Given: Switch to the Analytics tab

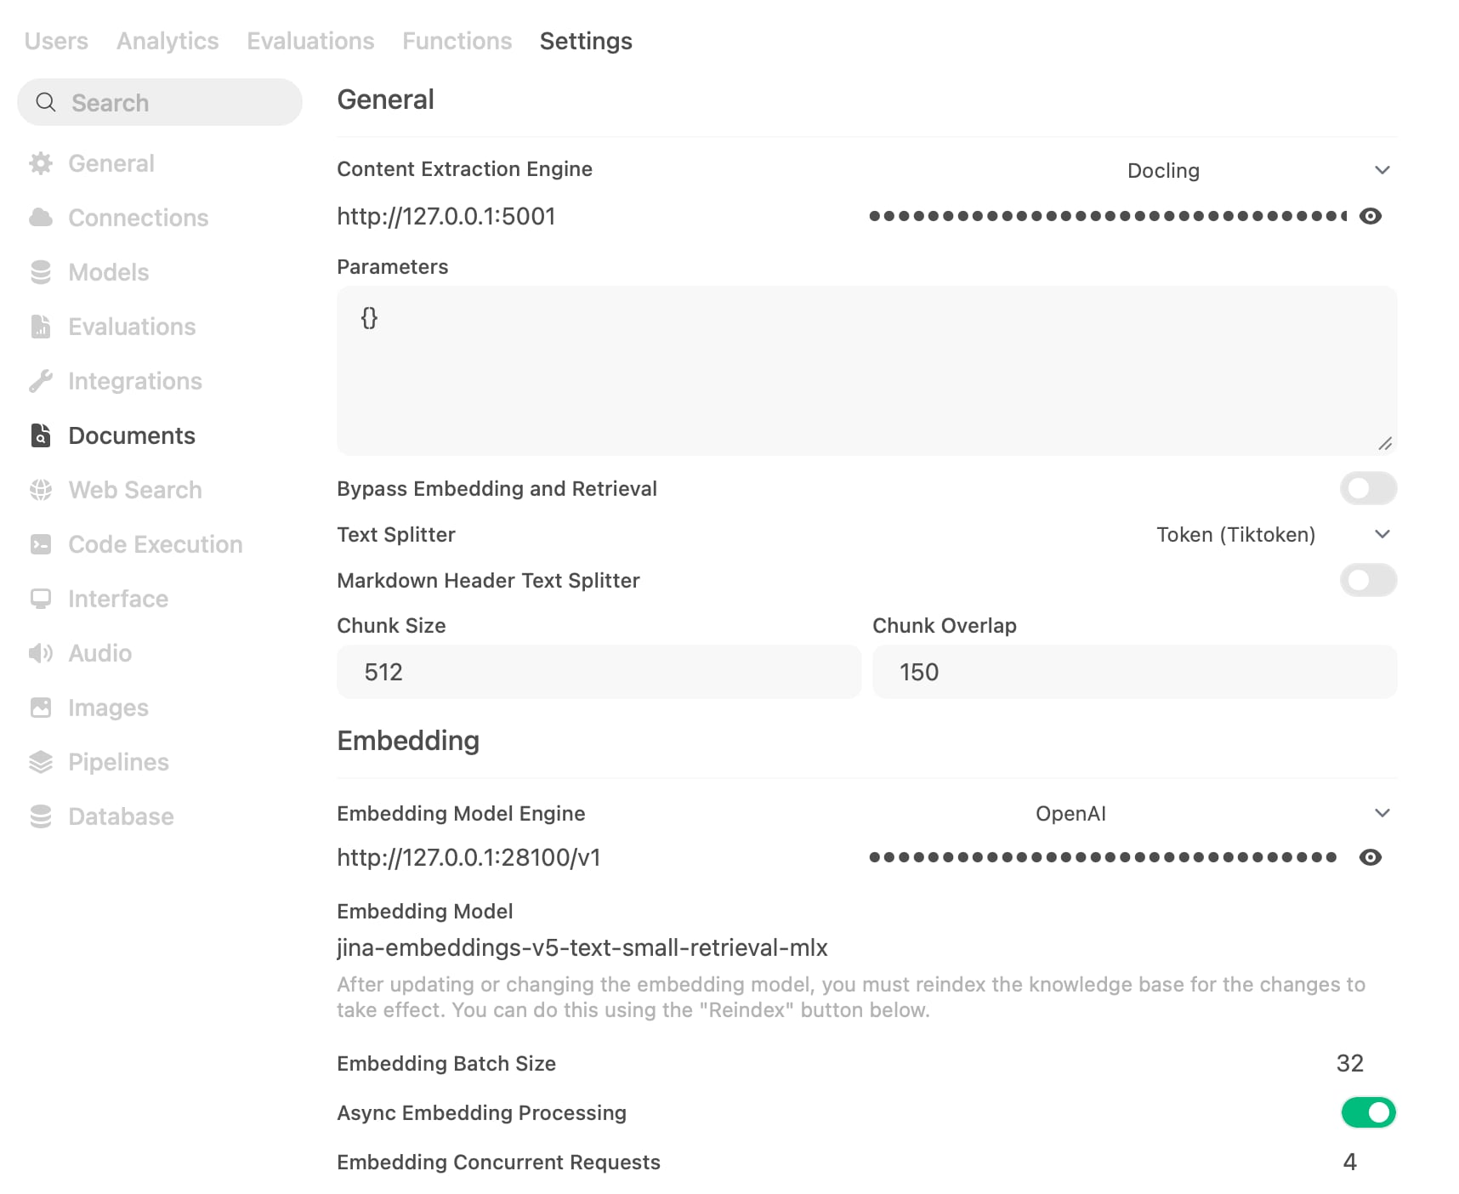Looking at the screenshot, I should tap(167, 41).
